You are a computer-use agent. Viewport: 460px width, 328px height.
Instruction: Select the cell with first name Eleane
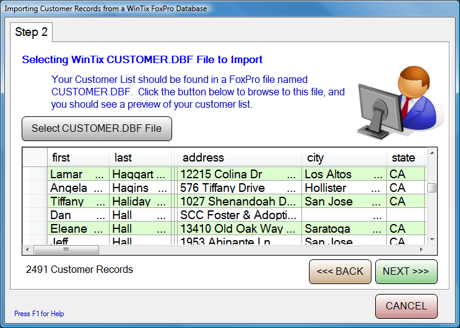click(x=78, y=228)
